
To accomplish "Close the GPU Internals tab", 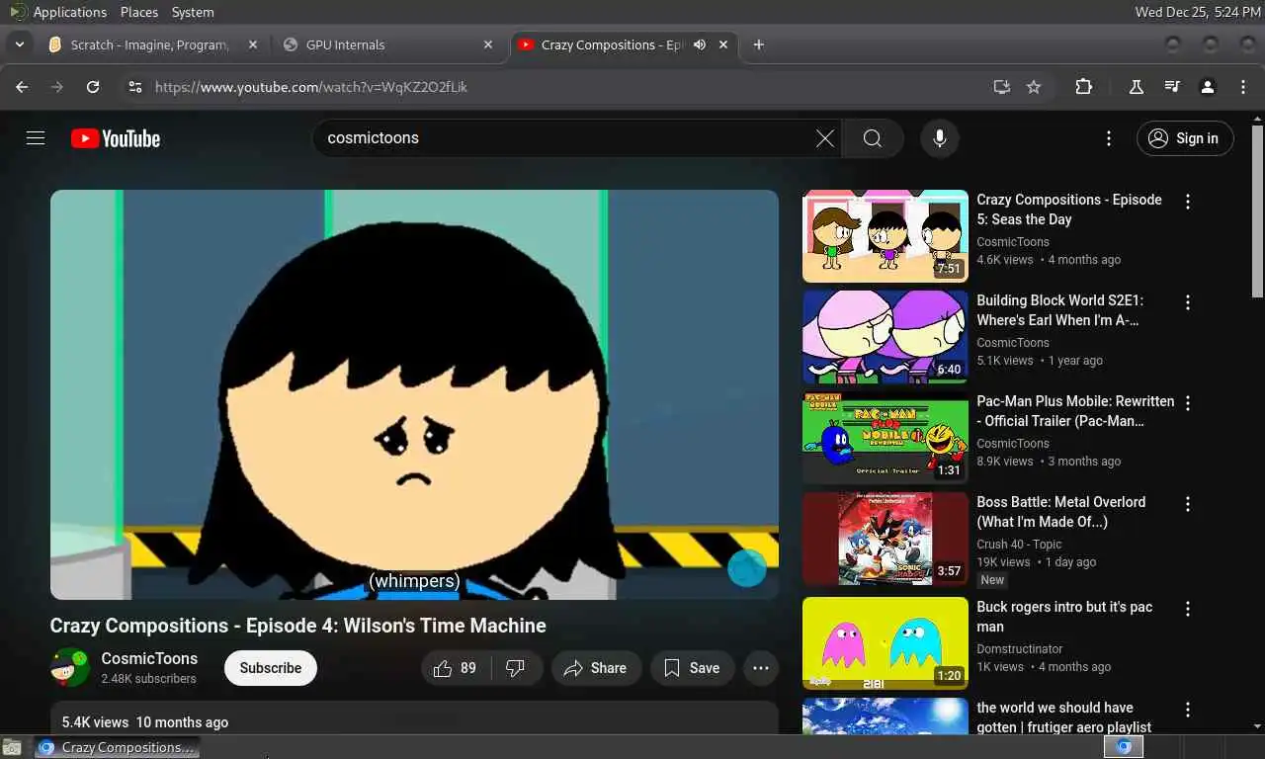I will [x=488, y=44].
